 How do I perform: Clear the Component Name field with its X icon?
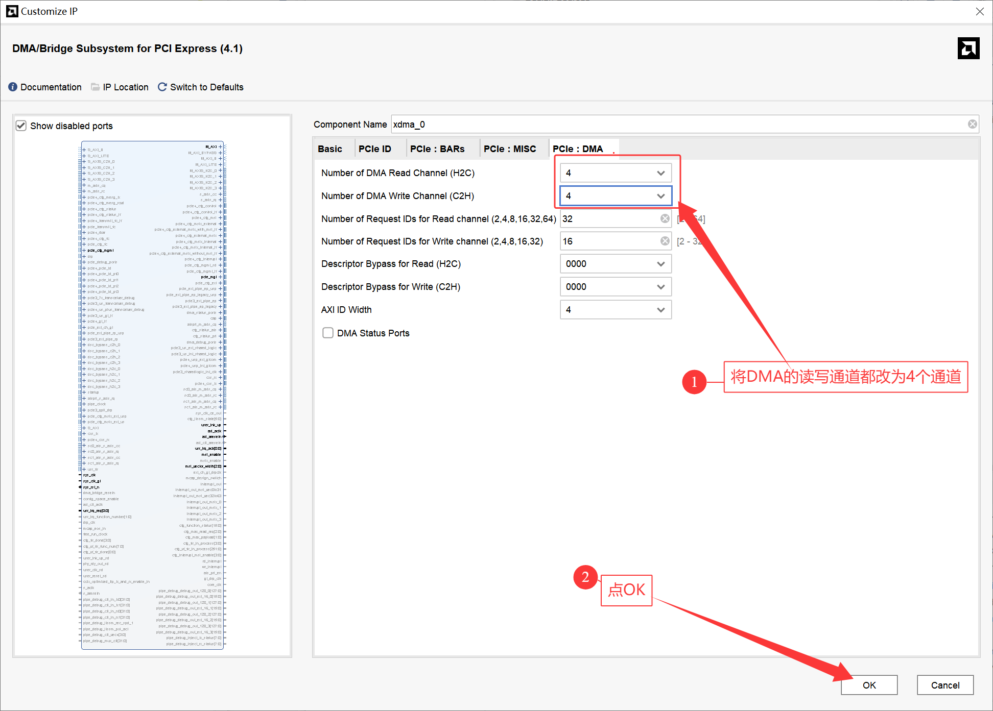(x=972, y=125)
